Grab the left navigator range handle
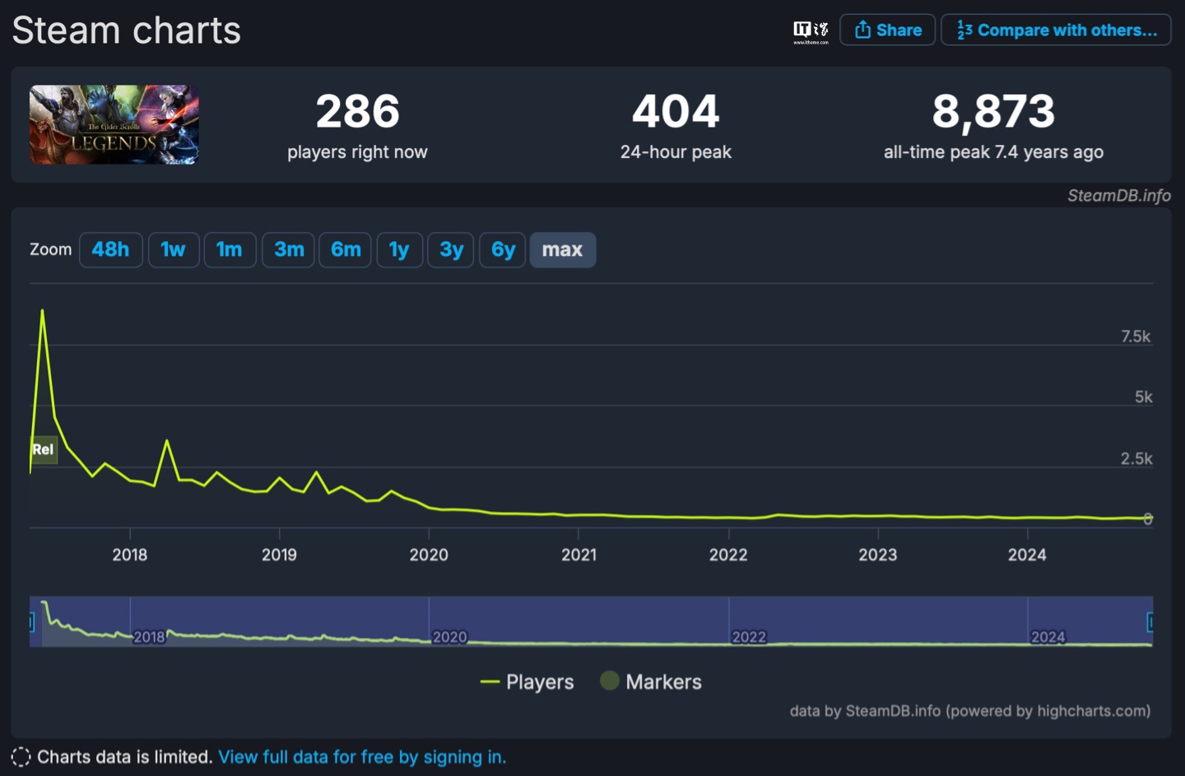Screen dimensions: 1185x776 [x=32, y=621]
